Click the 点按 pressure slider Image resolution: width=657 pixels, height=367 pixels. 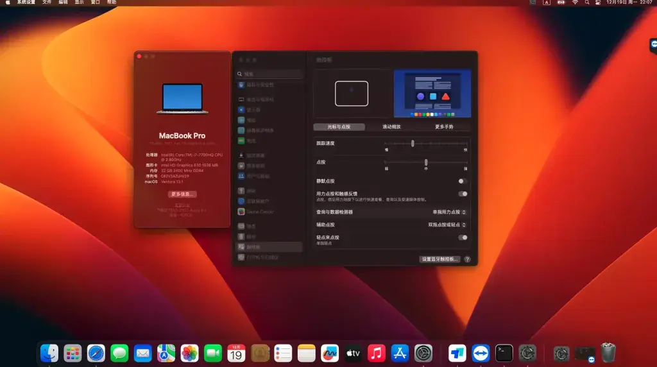pos(426,162)
